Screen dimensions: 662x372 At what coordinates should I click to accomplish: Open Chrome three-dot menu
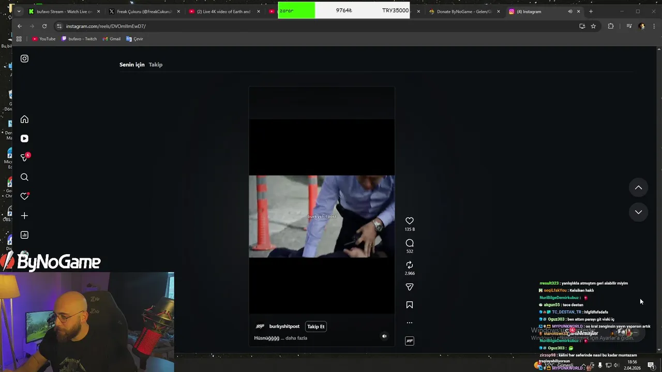coord(654,26)
